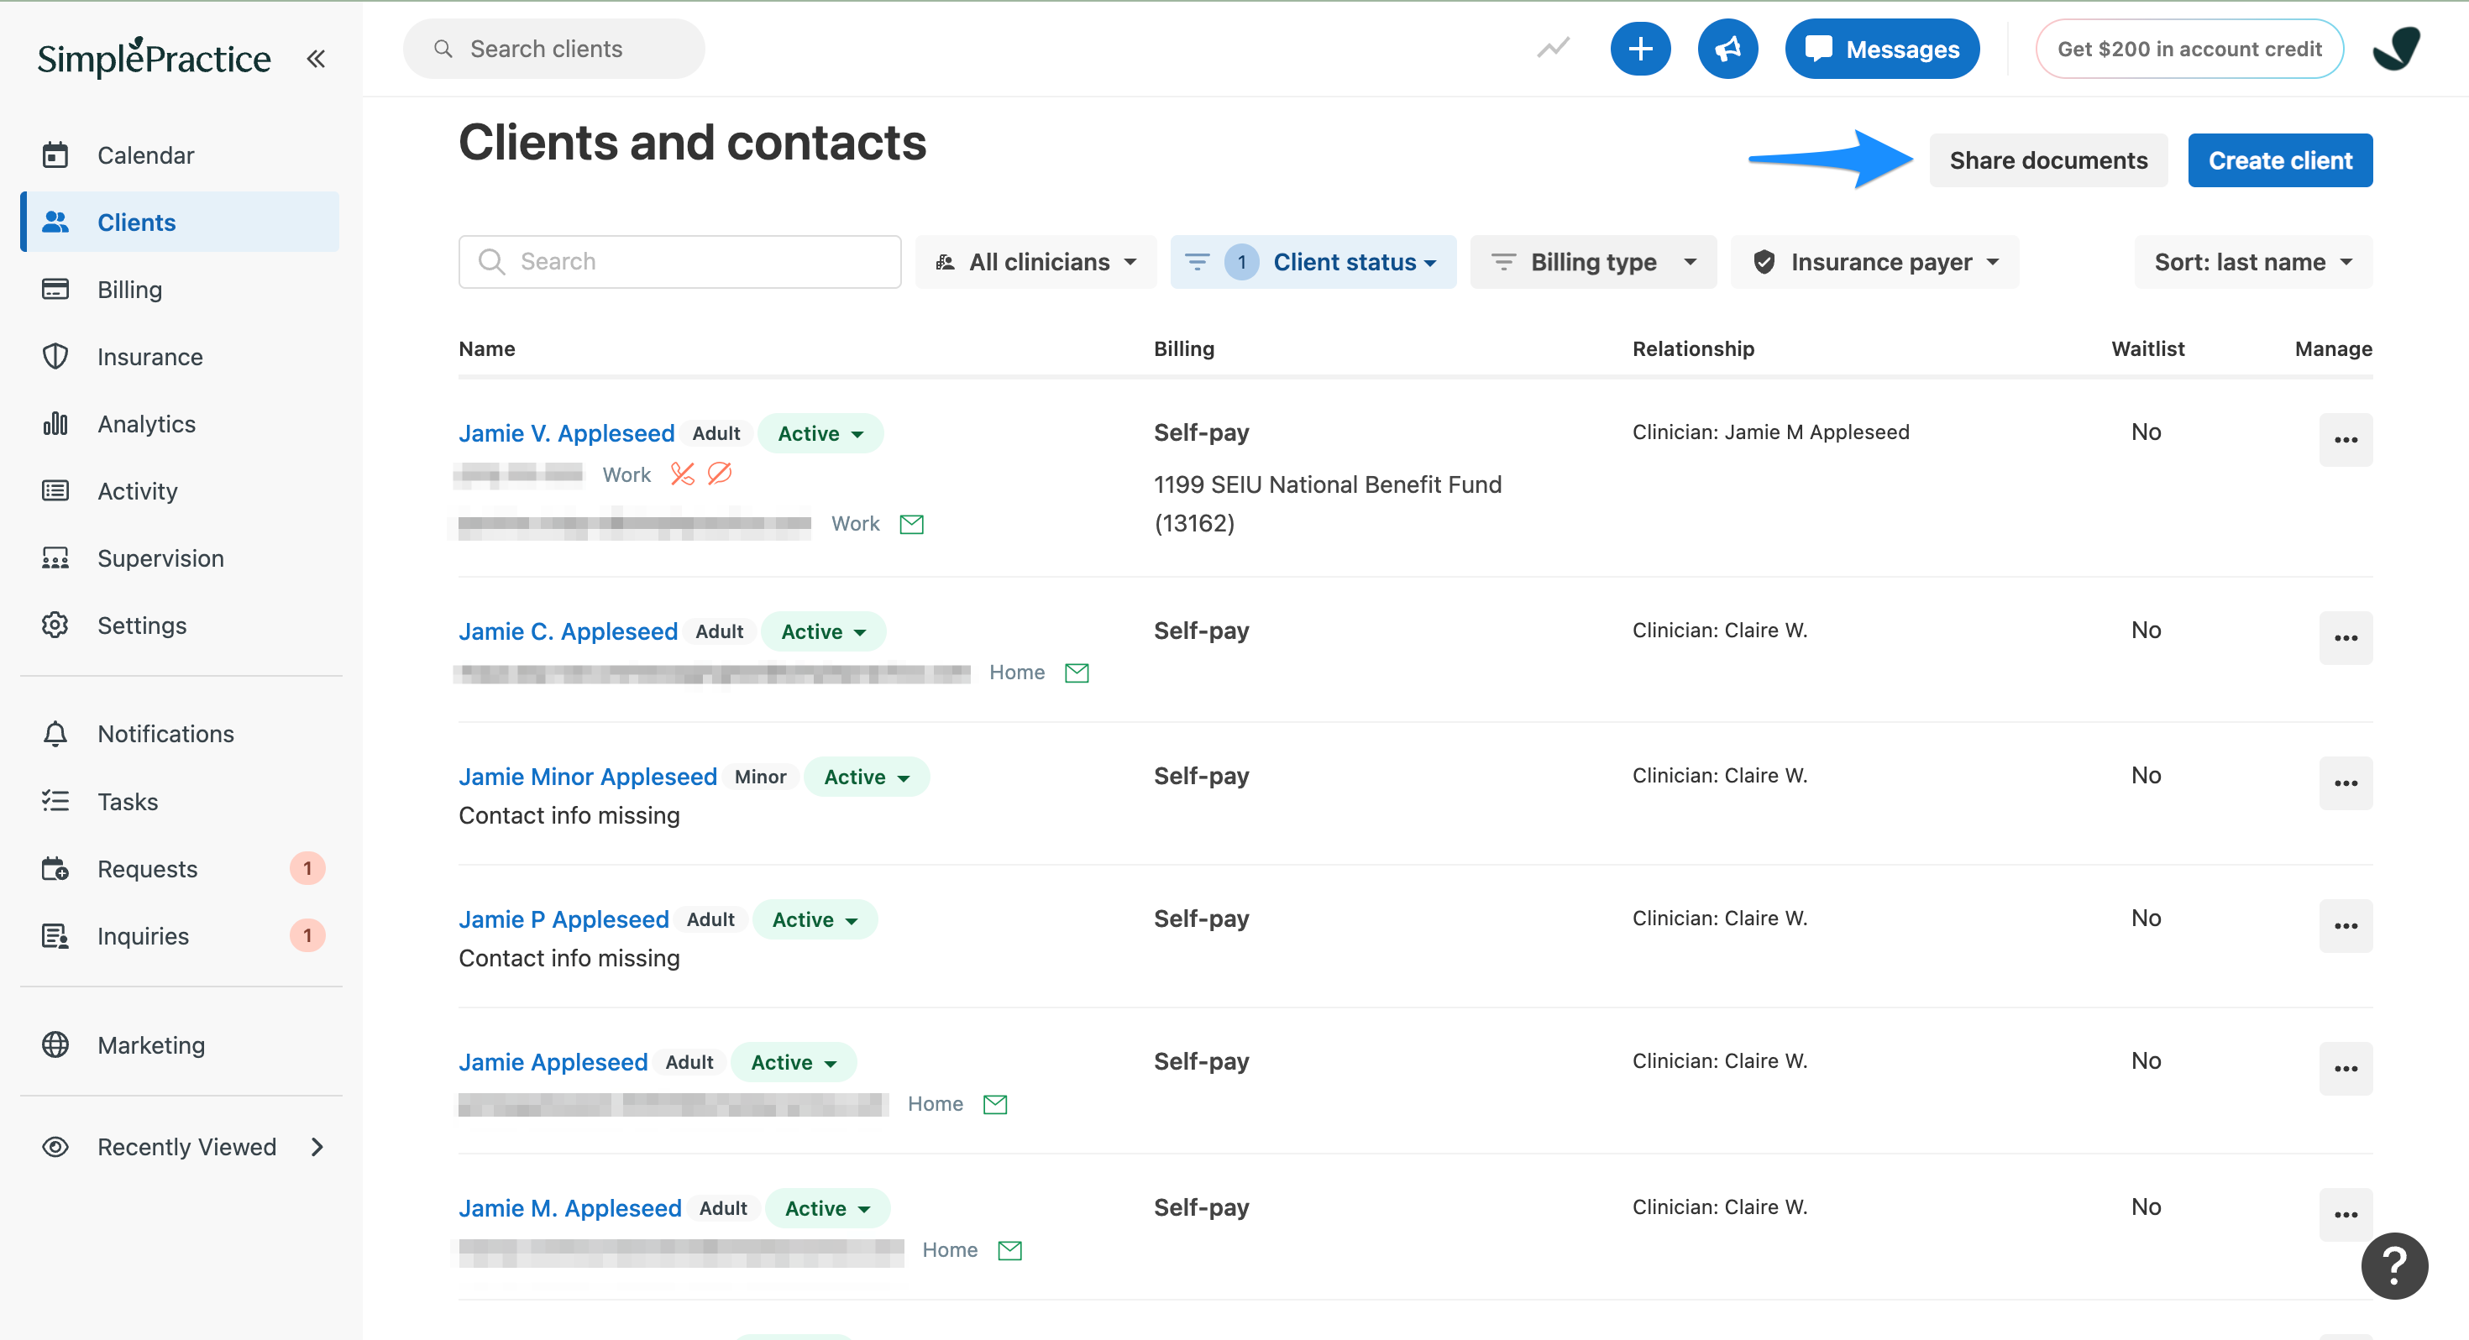Open the Sort: last name dropdown

tap(2252, 262)
